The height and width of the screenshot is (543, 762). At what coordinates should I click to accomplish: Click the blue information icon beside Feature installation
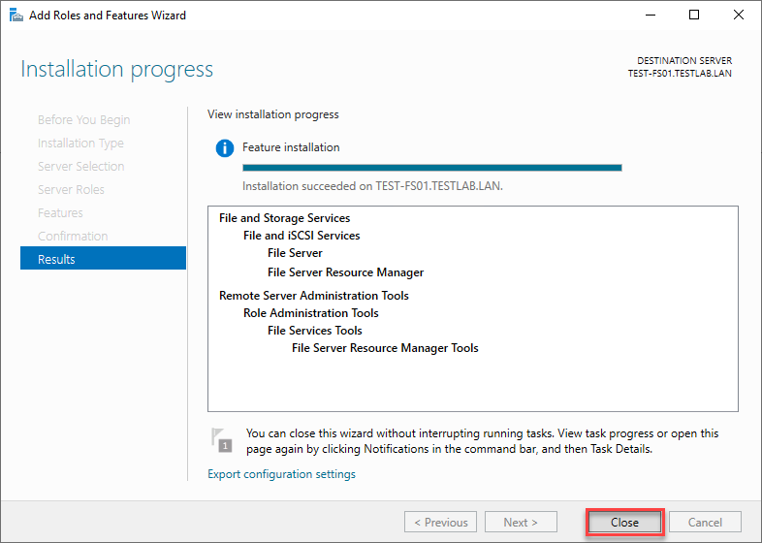point(225,147)
